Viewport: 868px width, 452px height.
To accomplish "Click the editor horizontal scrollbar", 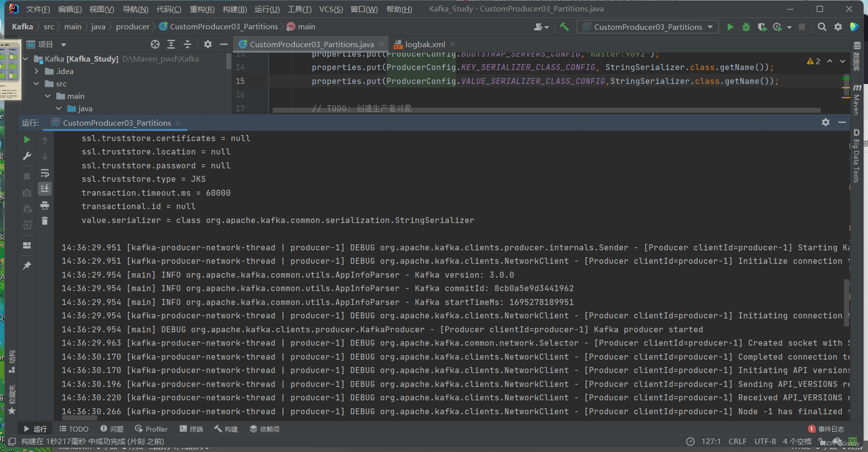I will (x=546, y=110).
